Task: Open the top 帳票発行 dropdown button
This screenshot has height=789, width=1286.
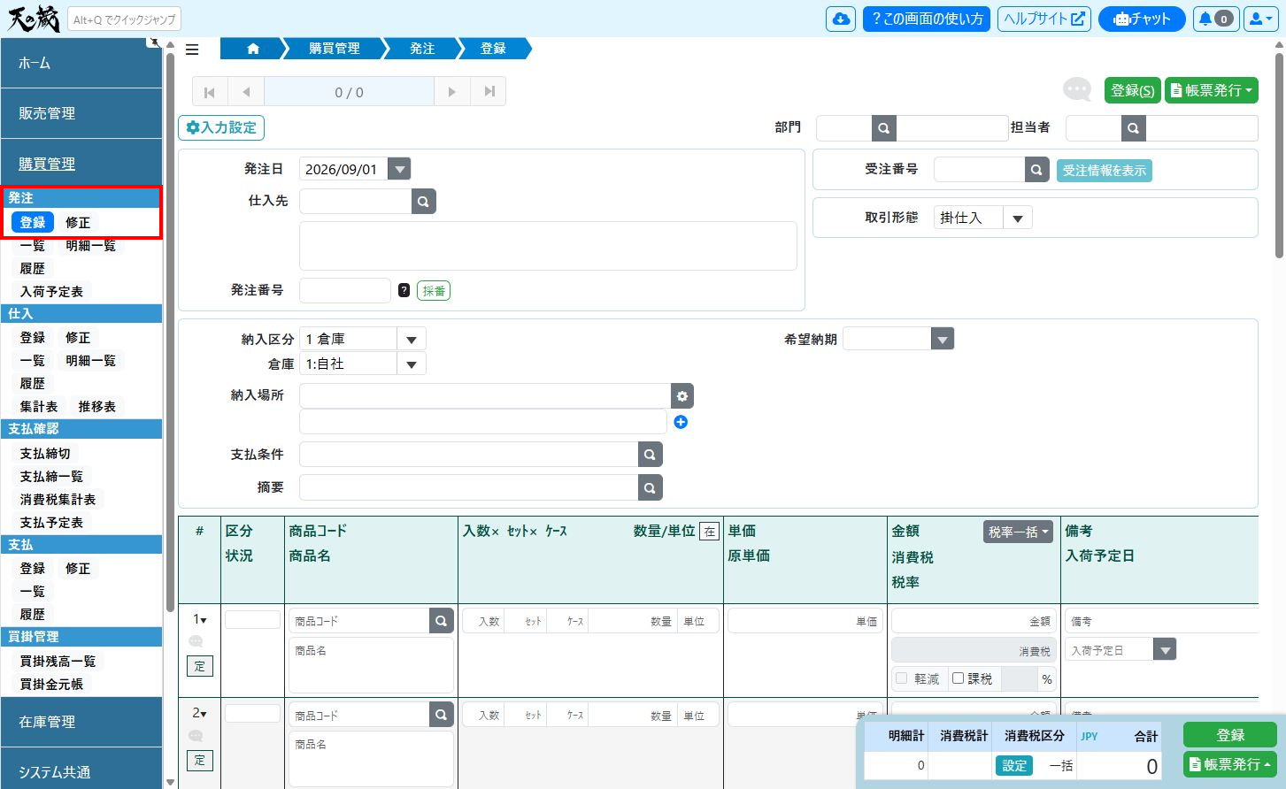Action: tap(1212, 90)
